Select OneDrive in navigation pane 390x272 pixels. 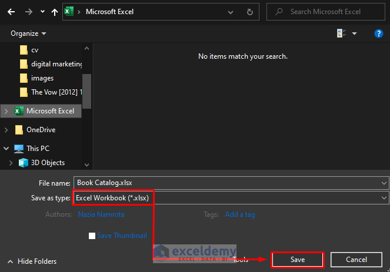pyautogui.click(x=41, y=130)
